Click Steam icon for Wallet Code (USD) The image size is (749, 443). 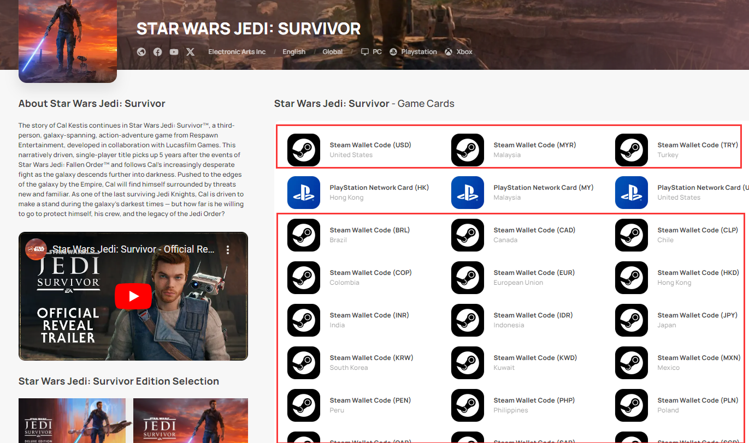point(304,150)
